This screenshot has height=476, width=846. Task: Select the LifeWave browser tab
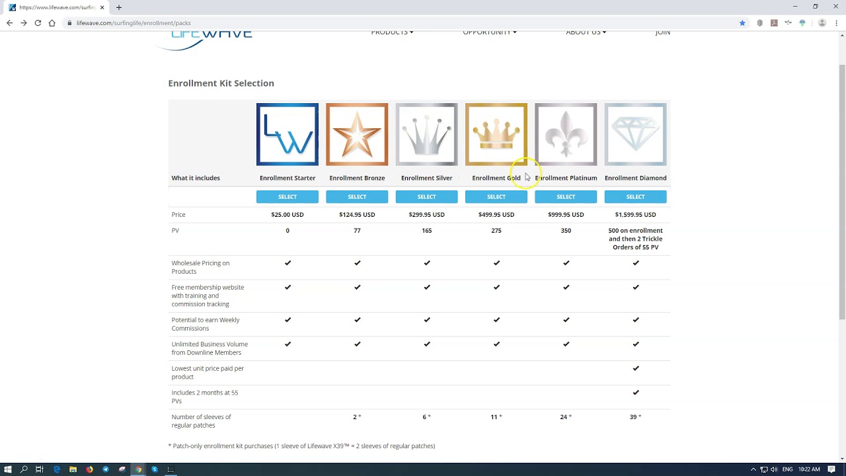tap(56, 7)
